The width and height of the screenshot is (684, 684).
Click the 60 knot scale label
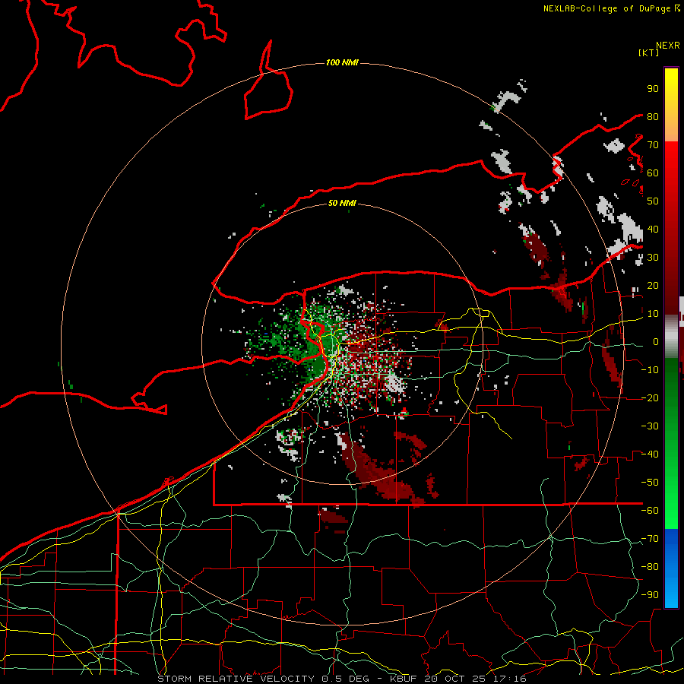pyautogui.click(x=653, y=173)
